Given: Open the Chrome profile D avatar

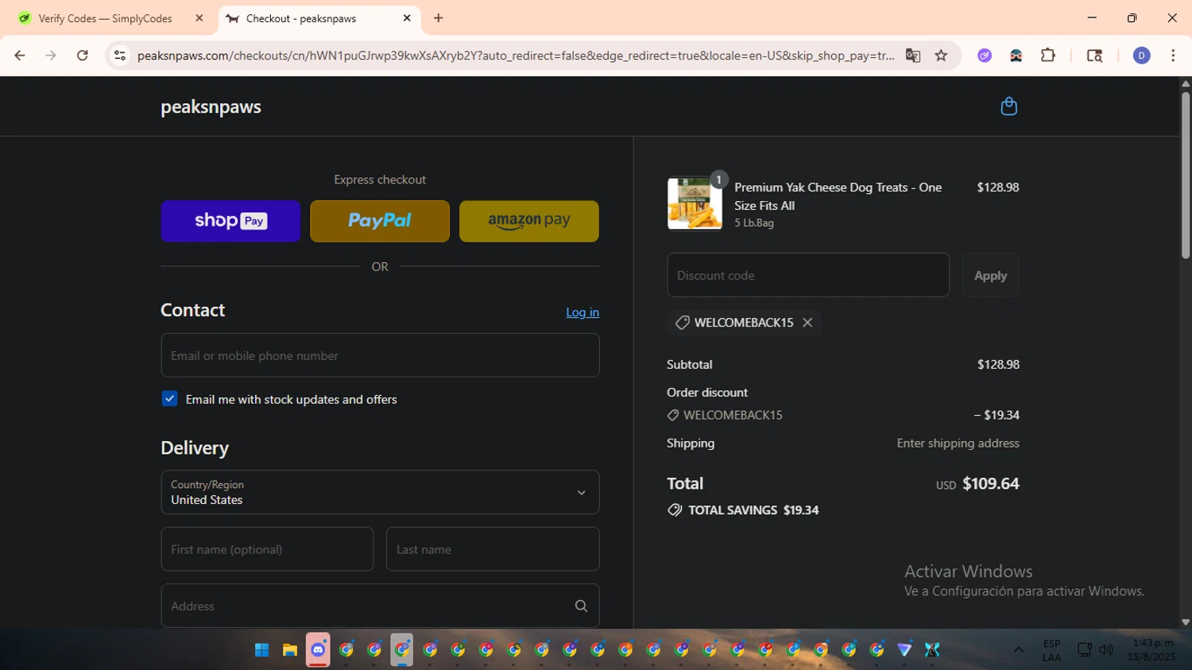Looking at the screenshot, I should pyautogui.click(x=1141, y=56).
